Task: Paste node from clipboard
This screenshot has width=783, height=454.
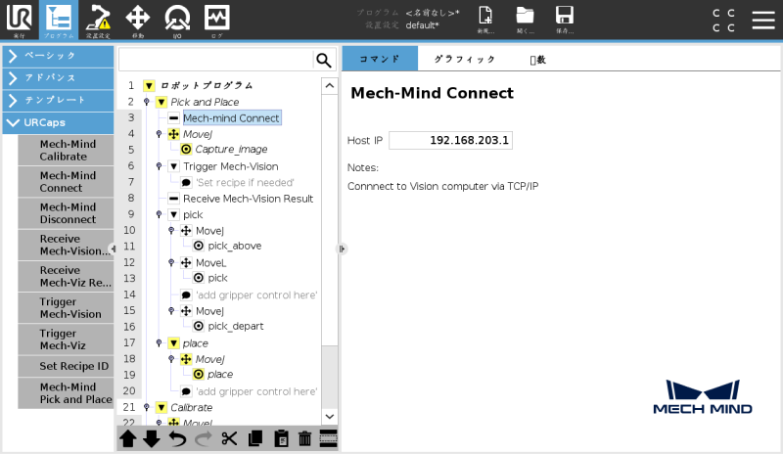Action: pyautogui.click(x=281, y=439)
